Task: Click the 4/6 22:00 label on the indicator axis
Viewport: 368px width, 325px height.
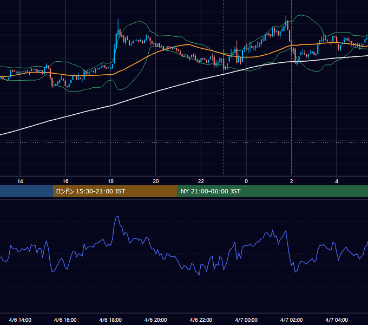Action: pos(201,320)
